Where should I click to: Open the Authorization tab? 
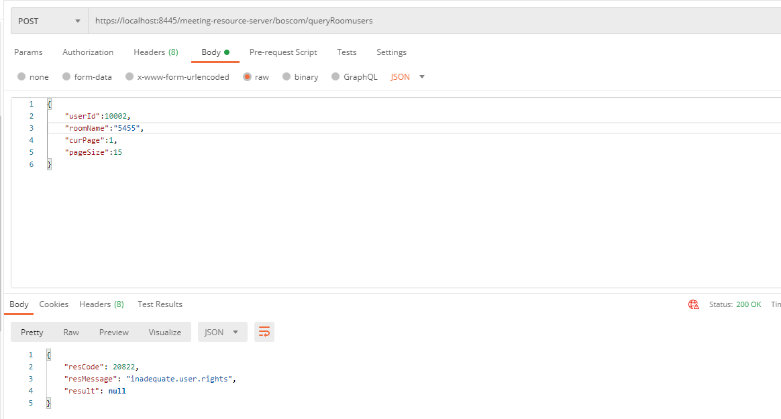88,52
